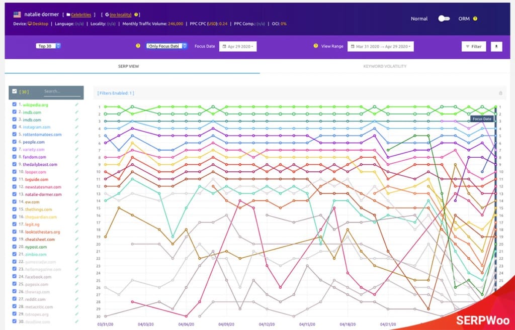Open the Focus Date Apr 29 2020 picker

click(x=238, y=46)
